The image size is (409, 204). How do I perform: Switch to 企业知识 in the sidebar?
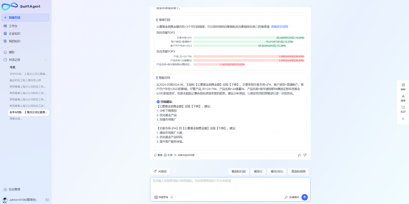pyautogui.click(x=12, y=33)
